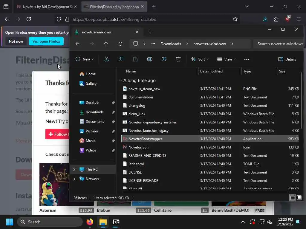306x229 pixels.
Task: Open Home in navigation pane
Action: click(88, 74)
